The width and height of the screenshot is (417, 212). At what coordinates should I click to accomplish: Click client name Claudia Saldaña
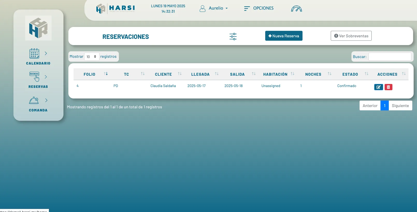coord(163,86)
